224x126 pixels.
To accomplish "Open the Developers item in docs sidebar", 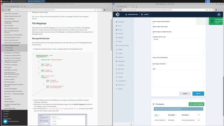I will tap(6, 111).
